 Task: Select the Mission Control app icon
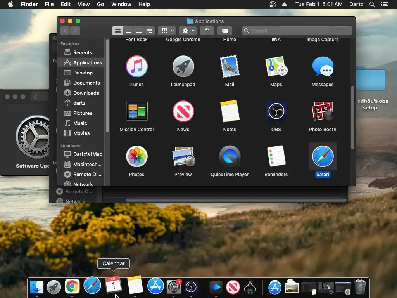pos(136,111)
